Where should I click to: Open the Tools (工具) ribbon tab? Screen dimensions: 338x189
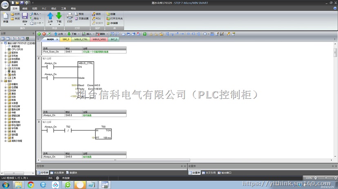click(x=63, y=9)
